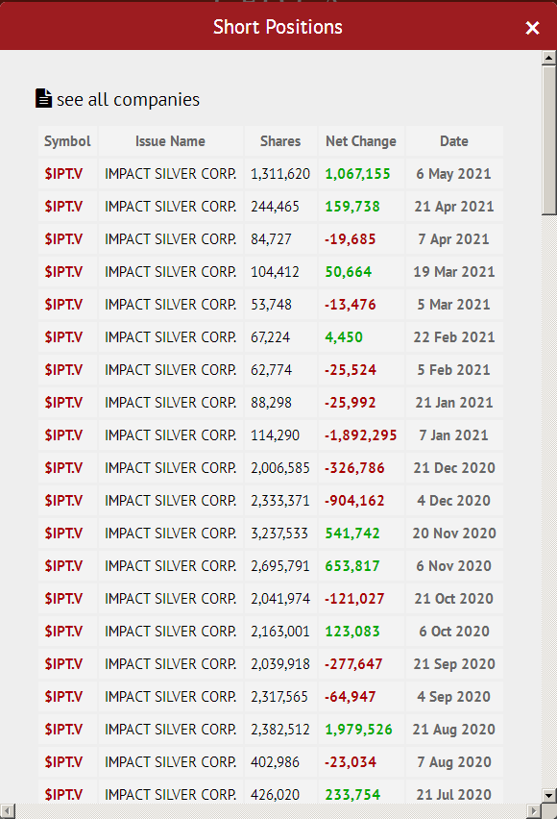Viewport: 557px width, 819px height.
Task: Click the vertical scrollbar down arrow
Action: click(x=548, y=796)
